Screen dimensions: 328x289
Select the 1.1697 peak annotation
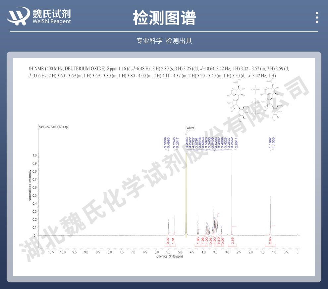click(x=270, y=143)
